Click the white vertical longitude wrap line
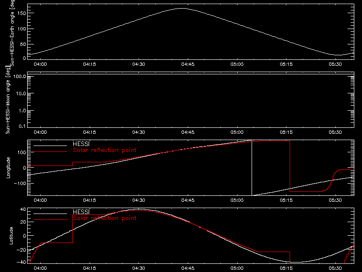 tap(252, 168)
